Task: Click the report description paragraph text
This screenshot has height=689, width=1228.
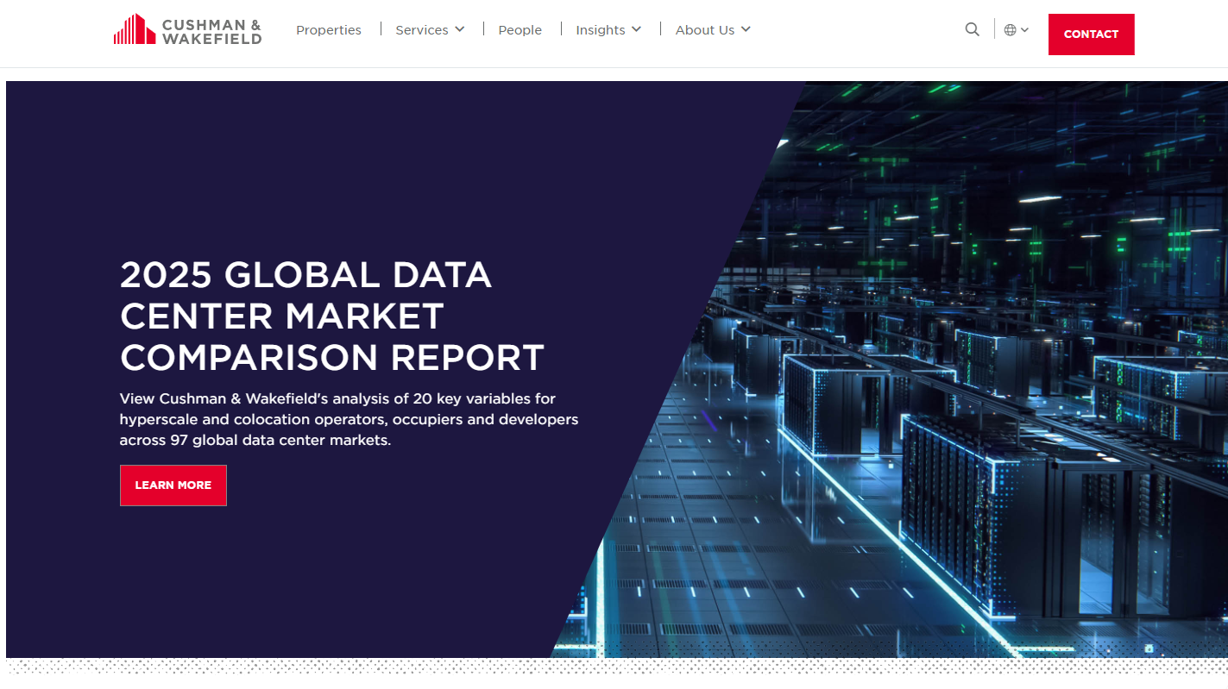Action: tap(350, 419)
